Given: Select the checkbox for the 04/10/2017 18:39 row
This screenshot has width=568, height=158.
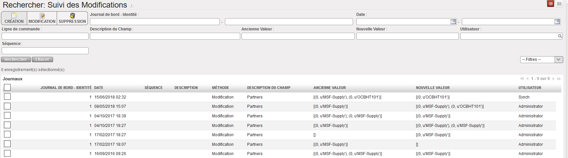Looking at the screenshot, I should [7, 115].
